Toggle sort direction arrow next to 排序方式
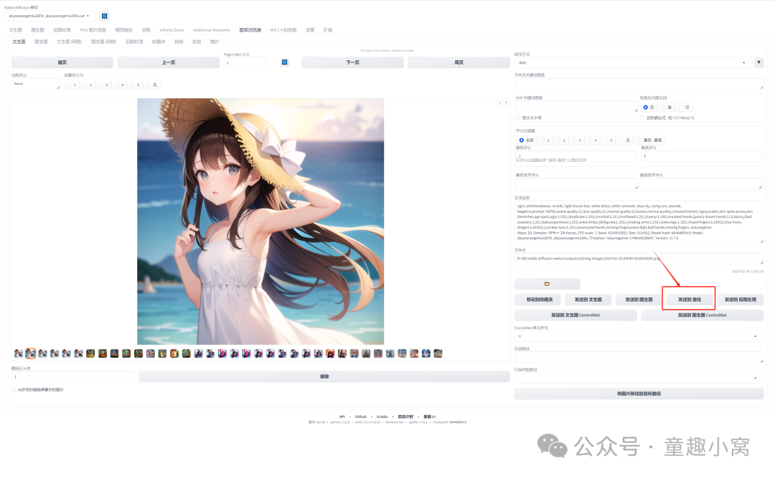Viewport: 775px width, 478px height. click(x=758, y=62)
